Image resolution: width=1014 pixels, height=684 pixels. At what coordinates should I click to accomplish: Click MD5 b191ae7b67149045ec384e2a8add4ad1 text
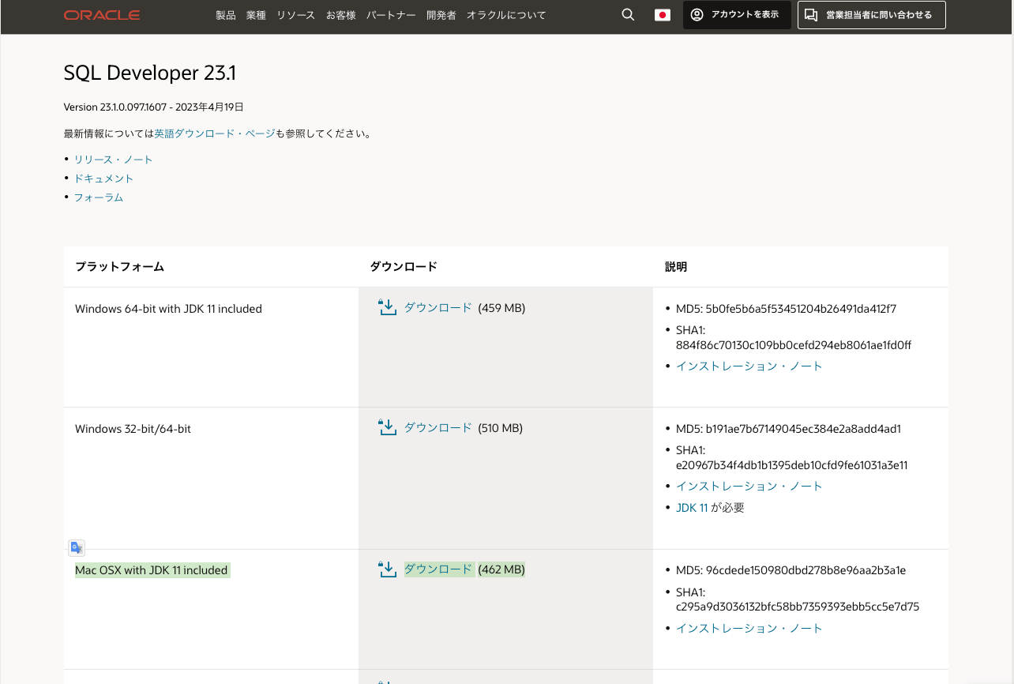coord(789,429)
